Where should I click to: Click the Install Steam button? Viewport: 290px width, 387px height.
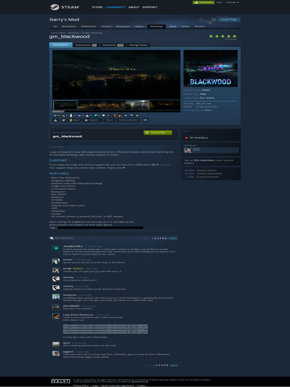(204, 2)
